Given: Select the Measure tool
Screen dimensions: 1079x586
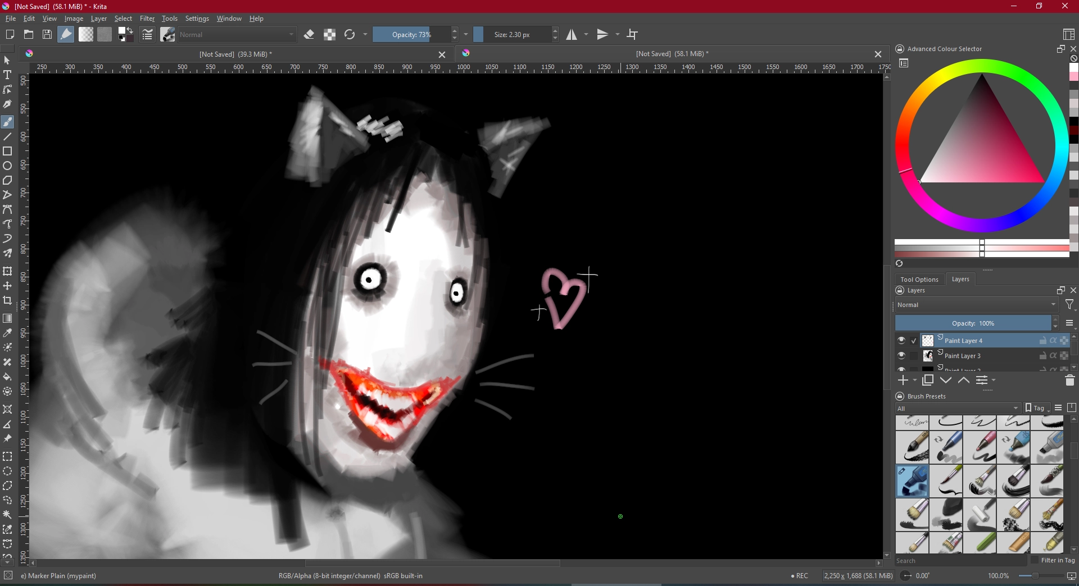Looking at the screenshot, I should tap(7, 424).
